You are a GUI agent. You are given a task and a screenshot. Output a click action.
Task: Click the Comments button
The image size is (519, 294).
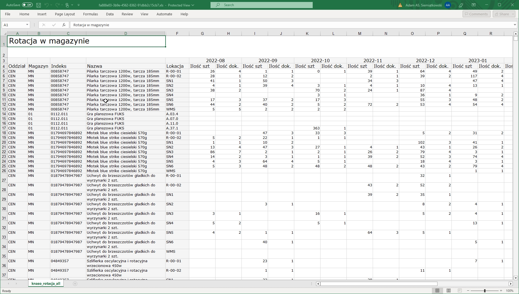476,14
